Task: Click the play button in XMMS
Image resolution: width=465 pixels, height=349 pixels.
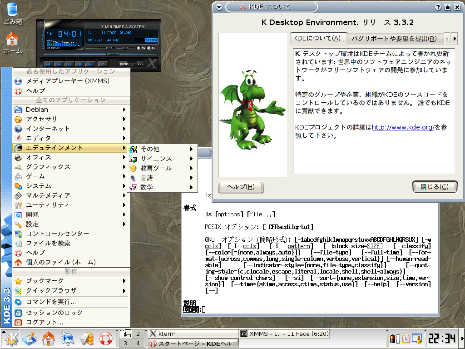Action: [59, 64]
